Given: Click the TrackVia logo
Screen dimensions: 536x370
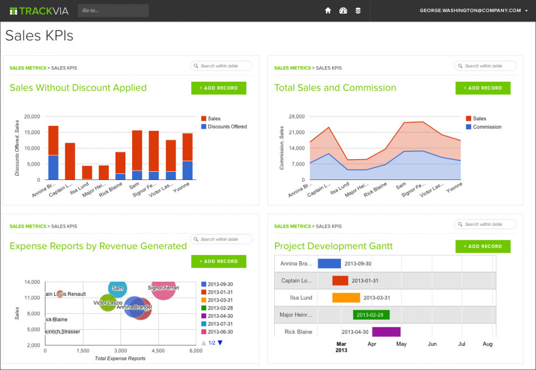Looking at the screenshot, I should (x=39, y=10).
